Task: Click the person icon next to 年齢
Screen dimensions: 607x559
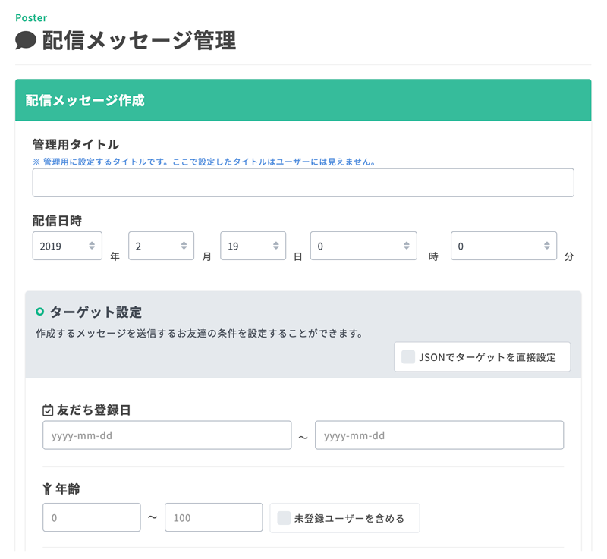Action: [47, 489]
